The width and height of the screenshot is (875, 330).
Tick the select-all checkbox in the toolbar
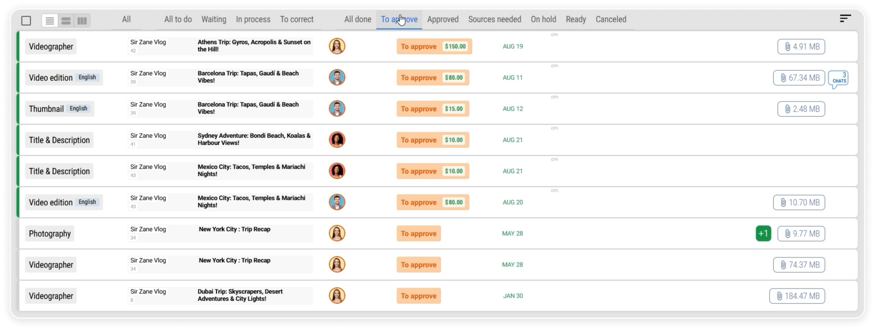coord(26,21)
